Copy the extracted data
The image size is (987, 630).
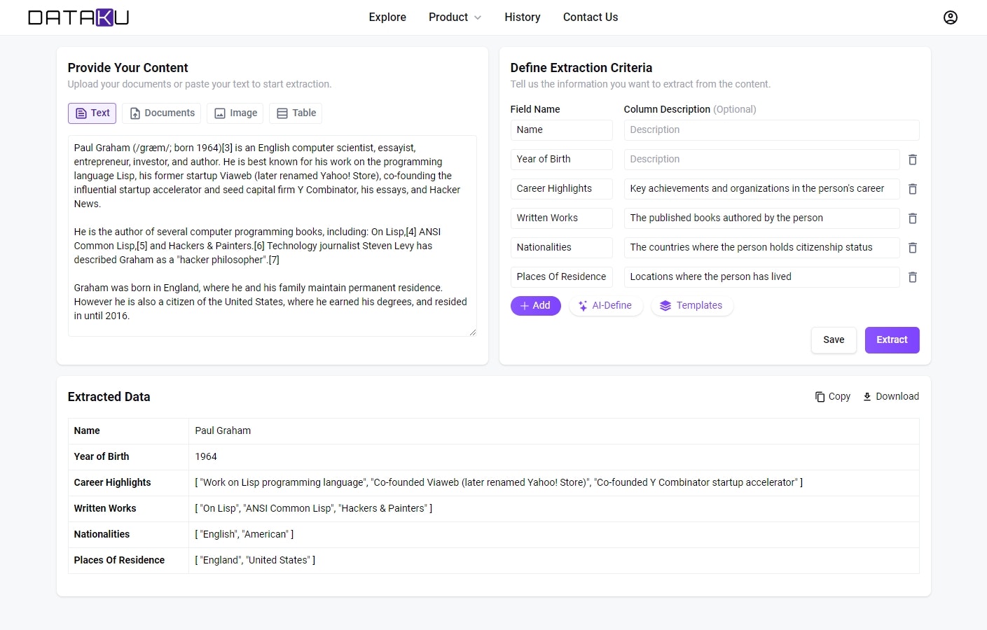832,396
